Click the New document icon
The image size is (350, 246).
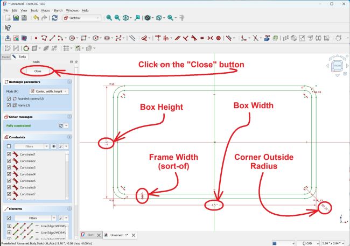pyautogui.click(x=8, y=18)
